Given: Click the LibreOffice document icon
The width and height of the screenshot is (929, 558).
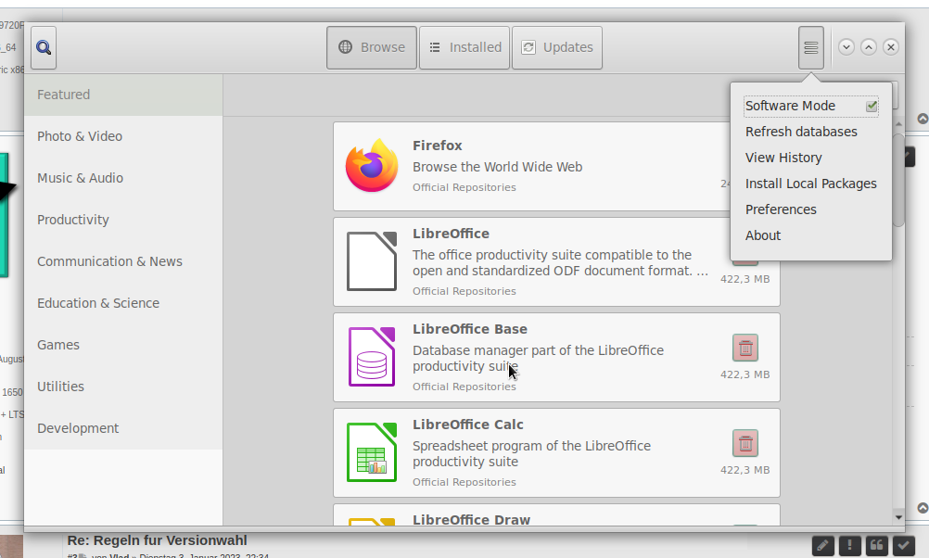Looking at the screenshot, I should point(372,261).
